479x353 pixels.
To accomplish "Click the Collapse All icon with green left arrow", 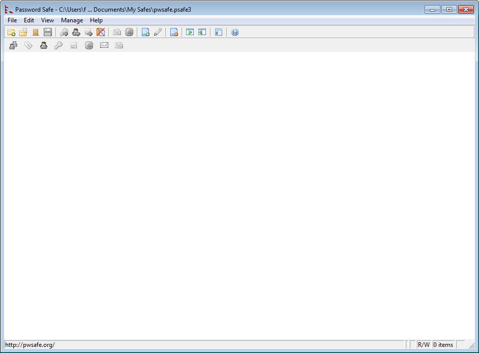I will click(x=202, y=32).
